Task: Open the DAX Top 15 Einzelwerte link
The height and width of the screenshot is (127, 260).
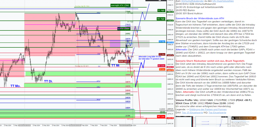Action: [x=192, y=112]
